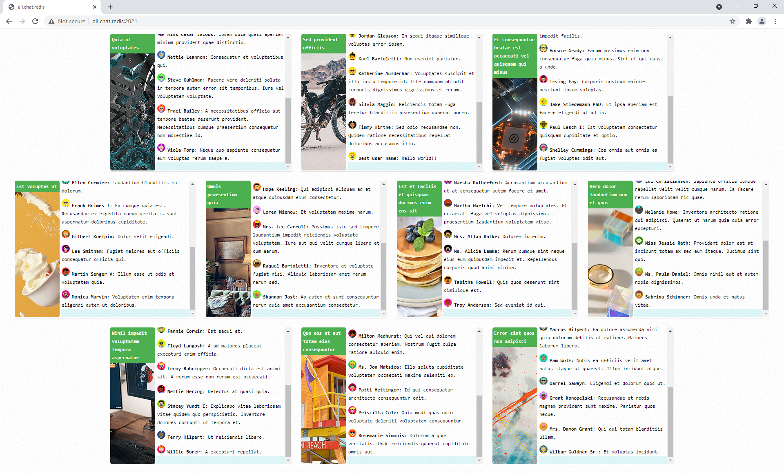Screen dimensions: 784x473
Task: Open a new browser tab
Action: 110,7
